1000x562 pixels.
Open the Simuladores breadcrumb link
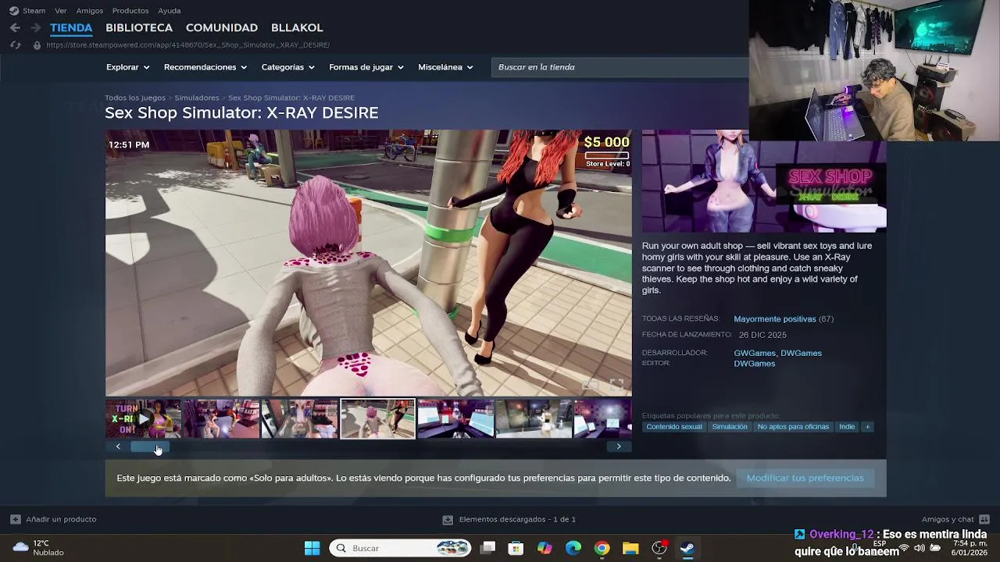point(197,98)
